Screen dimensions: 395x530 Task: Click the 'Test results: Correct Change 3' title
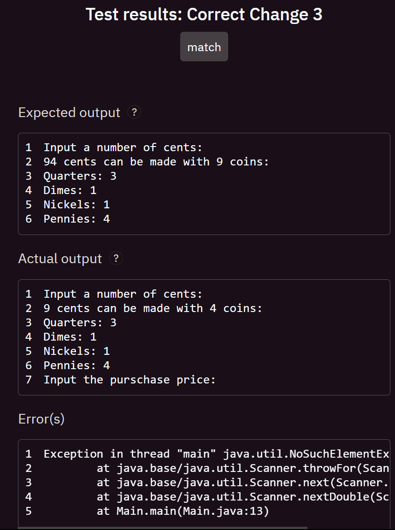click(x=204, y=15)
